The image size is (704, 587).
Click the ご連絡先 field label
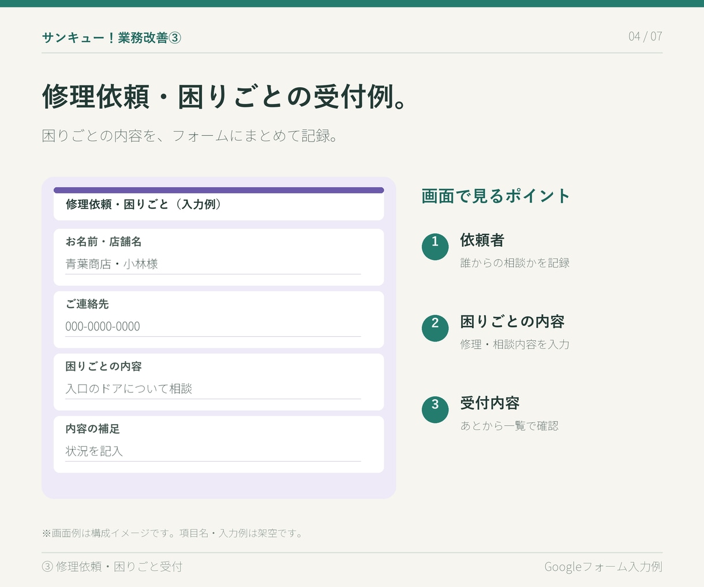[87, 304]
